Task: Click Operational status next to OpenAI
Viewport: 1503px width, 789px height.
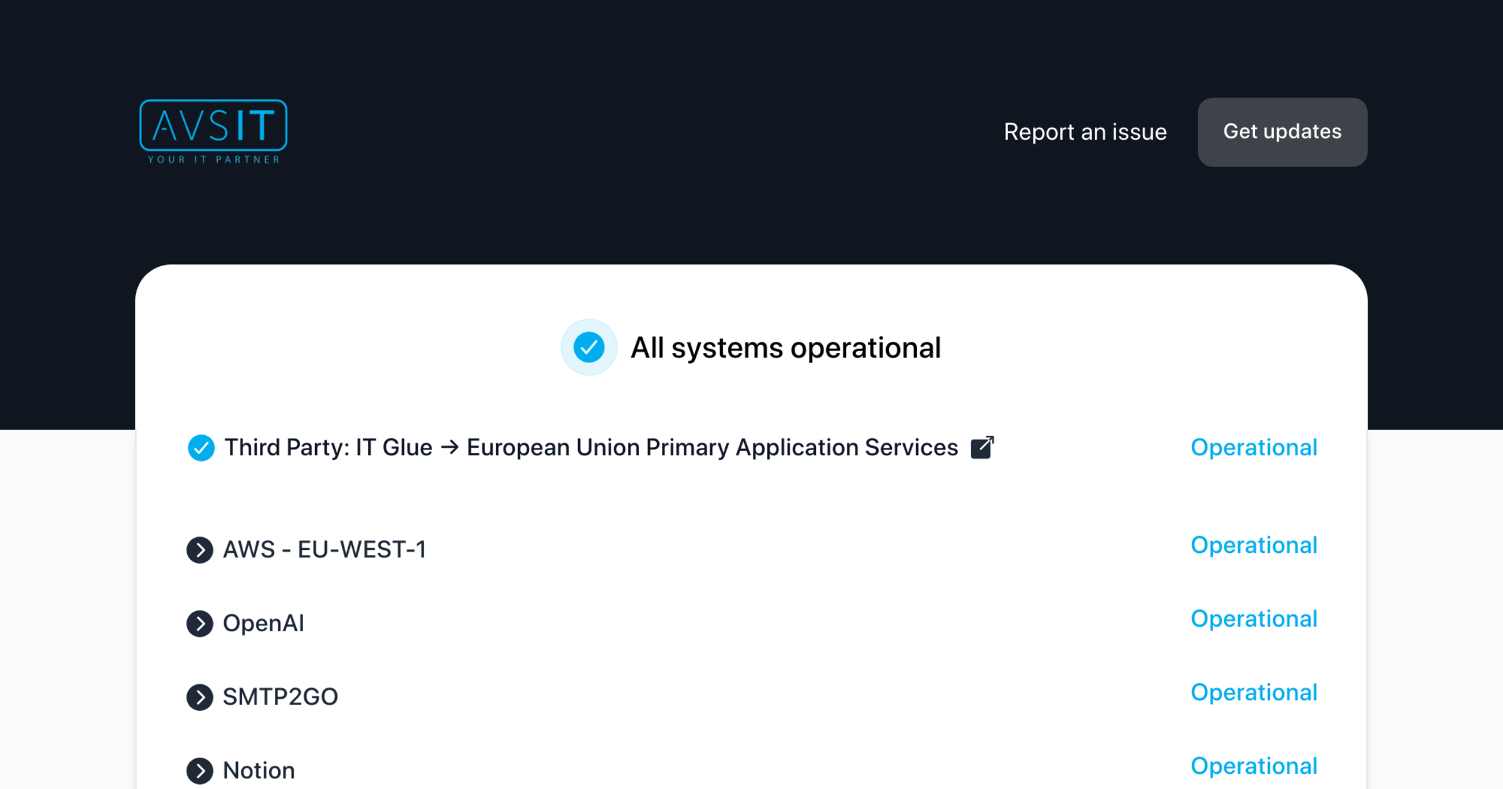Action: (x=1254, y=619)
